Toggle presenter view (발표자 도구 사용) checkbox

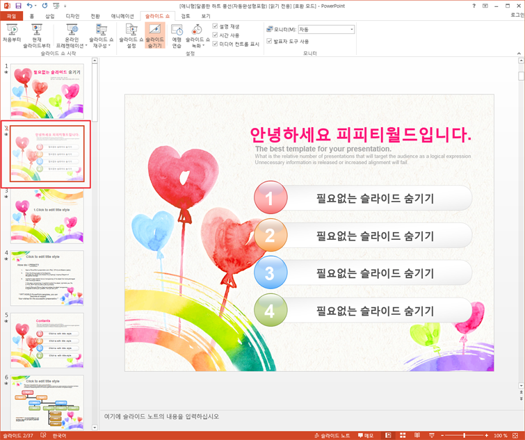click(269, 41)
